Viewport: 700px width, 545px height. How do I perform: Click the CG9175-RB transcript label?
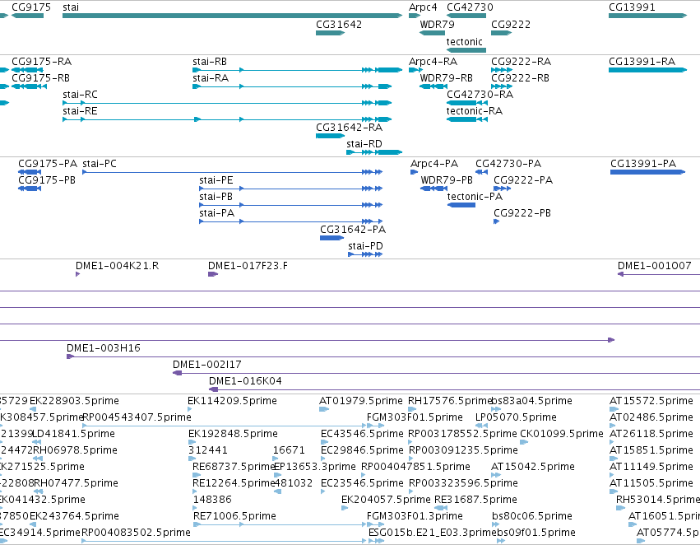click(x=40, y=77)
